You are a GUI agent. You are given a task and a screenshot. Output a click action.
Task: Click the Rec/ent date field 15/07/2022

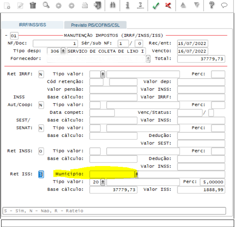point(192,43)
